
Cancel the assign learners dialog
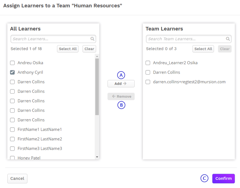tap(17, 178)
